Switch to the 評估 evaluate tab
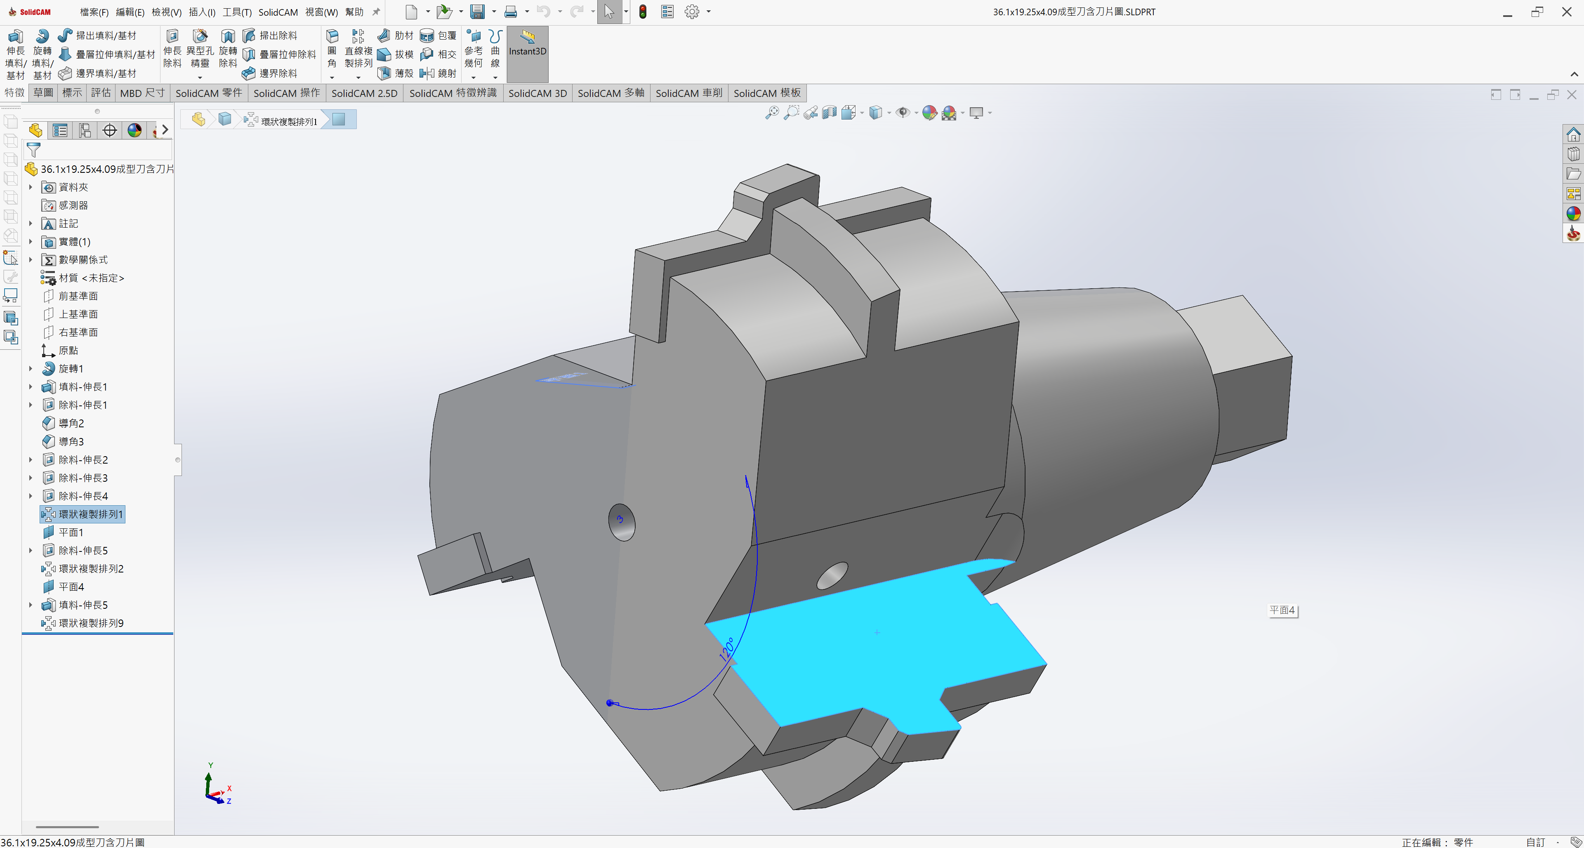This screenshot has height=848, width=1584. [101, 93]
